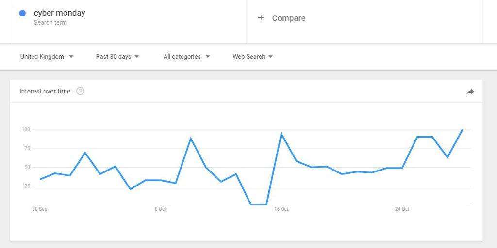The width and height of the screenshot is (497, 248).
Task: Click the 25 value label on the y-axis
Action: (x=27, y=186)
